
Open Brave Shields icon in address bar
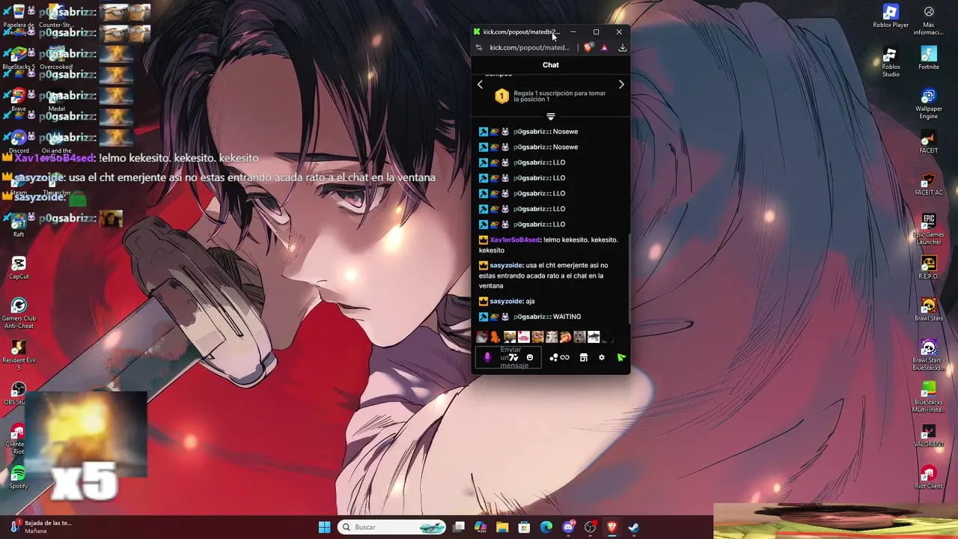(x=588, y=47)
